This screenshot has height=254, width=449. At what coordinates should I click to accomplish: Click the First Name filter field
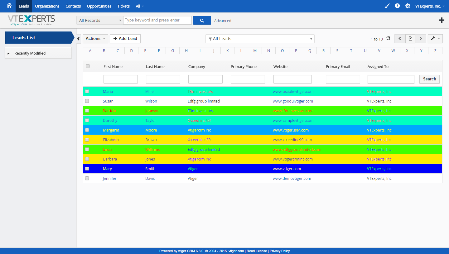(x=121, y=79)
